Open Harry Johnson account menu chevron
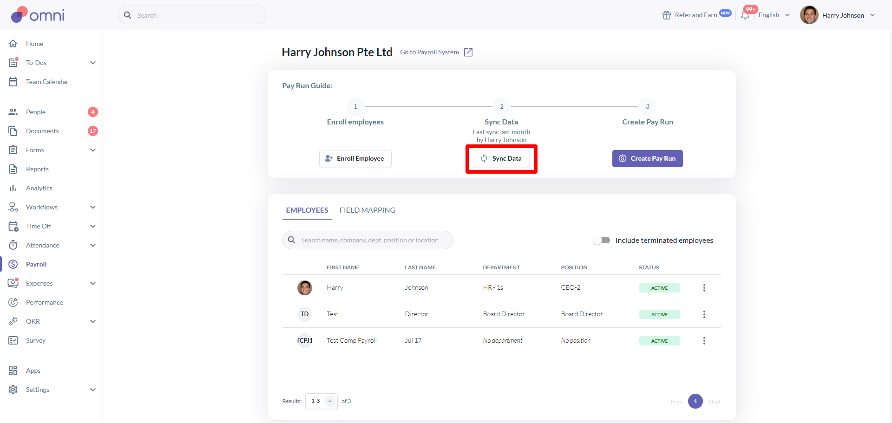This screenshot has width=892, height=423. (872, 15)
